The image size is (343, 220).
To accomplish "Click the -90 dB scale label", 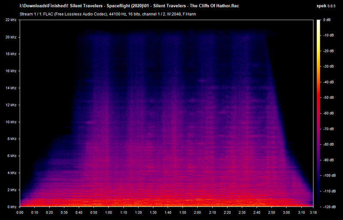I will coord(328,160).
